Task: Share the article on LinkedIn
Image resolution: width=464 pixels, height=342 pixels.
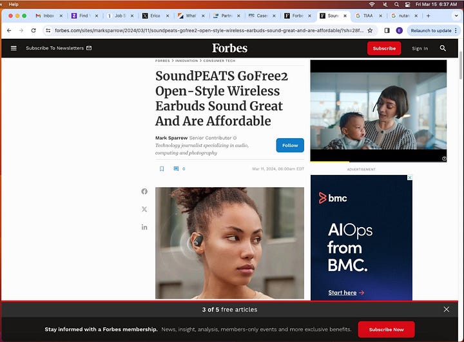Action: click(x=144, y=227)
